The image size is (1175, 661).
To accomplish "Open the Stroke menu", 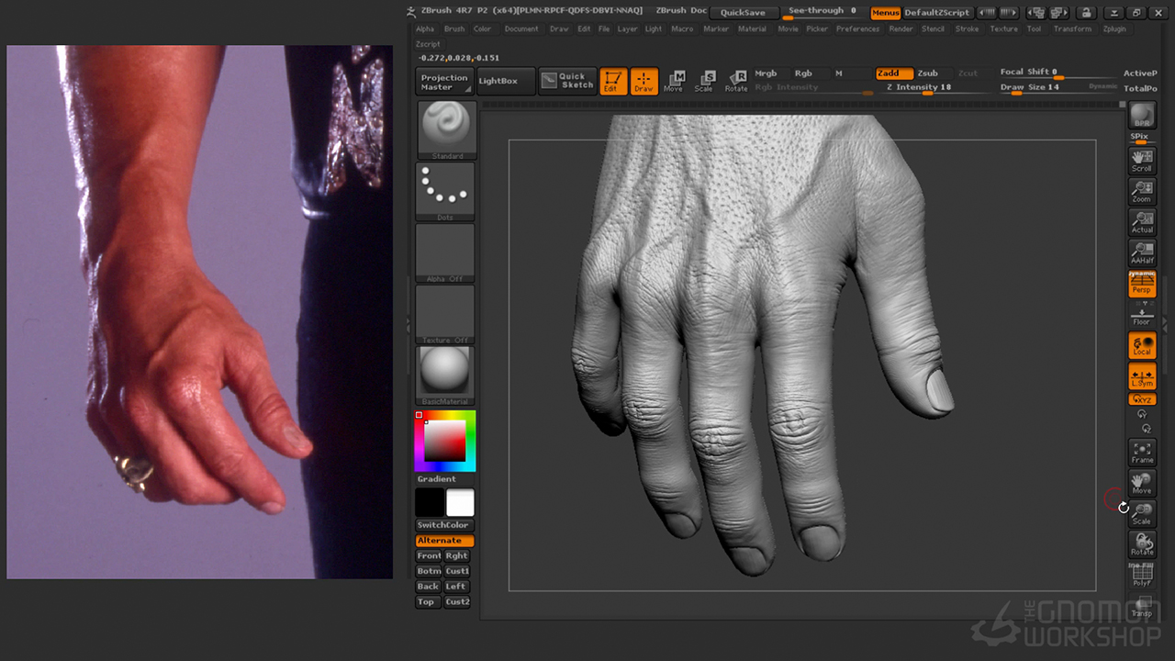I will (x=967, y=29).
